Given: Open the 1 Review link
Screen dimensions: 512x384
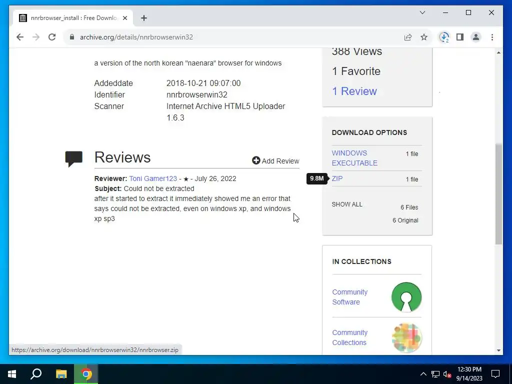Looking at the screenshot, I should 354,91.
